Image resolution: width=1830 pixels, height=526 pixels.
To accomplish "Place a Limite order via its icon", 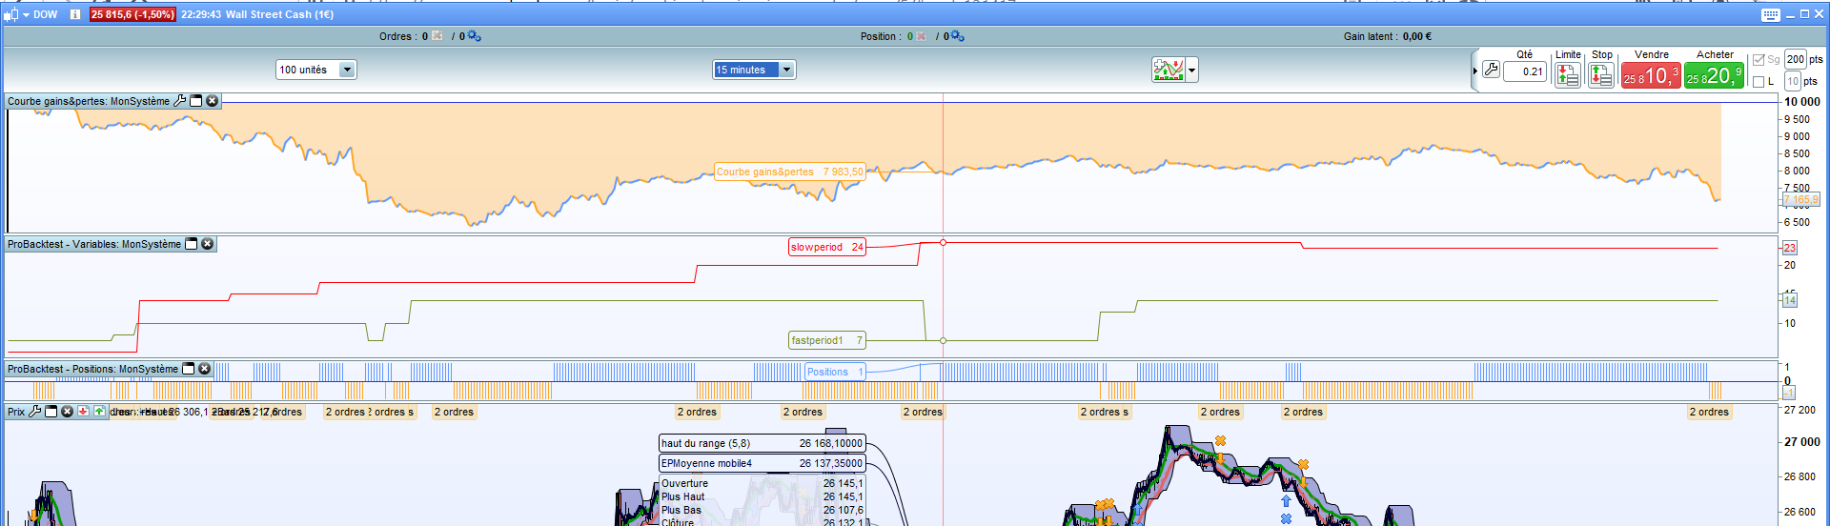I will pos(1567,75).
